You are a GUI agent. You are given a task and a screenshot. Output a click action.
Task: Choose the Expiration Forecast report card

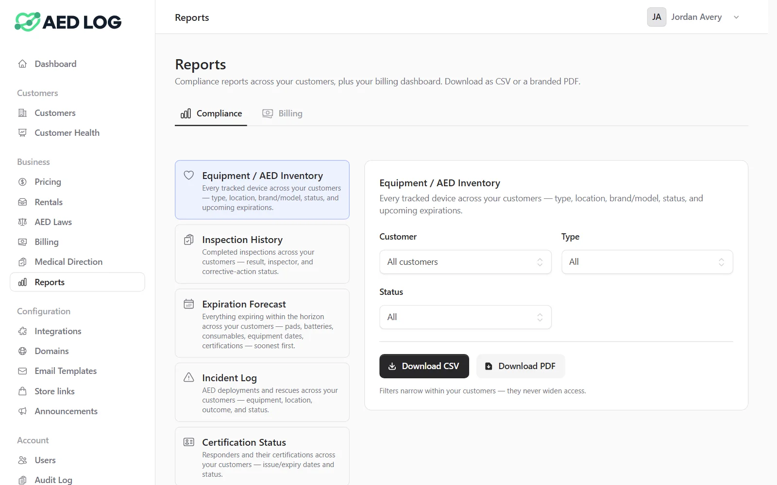[262, 323]
